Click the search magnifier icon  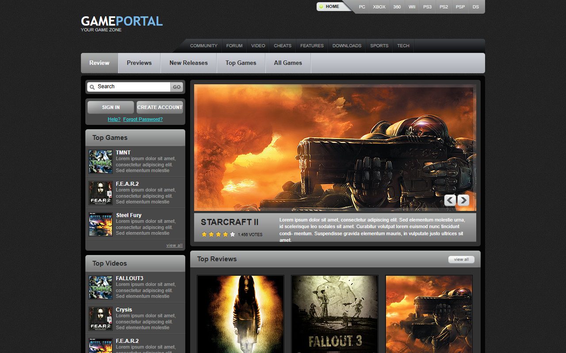[x=92, y=87]
